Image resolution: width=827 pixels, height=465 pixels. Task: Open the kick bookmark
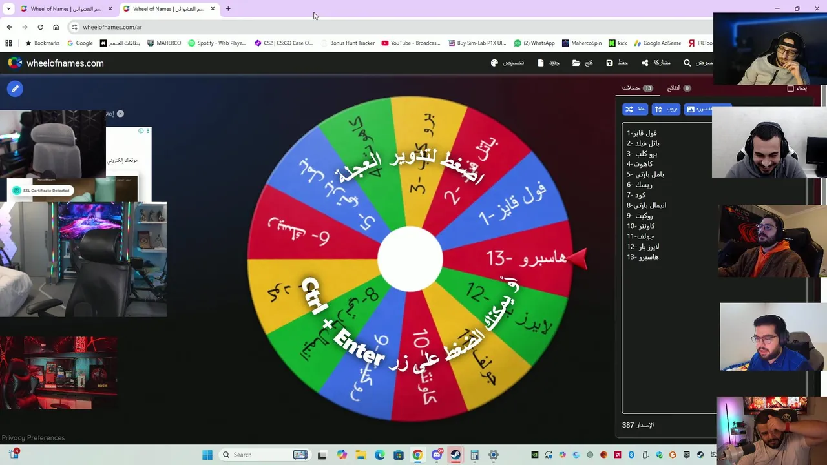pos(618,43)
